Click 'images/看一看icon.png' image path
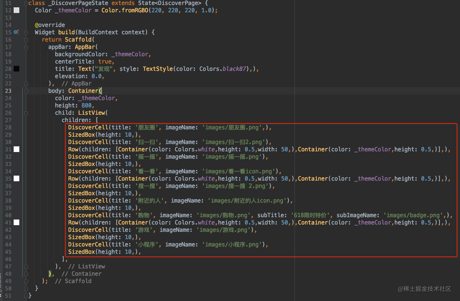Image resolution: width=460 pixels, height=301 pixels. (238, 171)
